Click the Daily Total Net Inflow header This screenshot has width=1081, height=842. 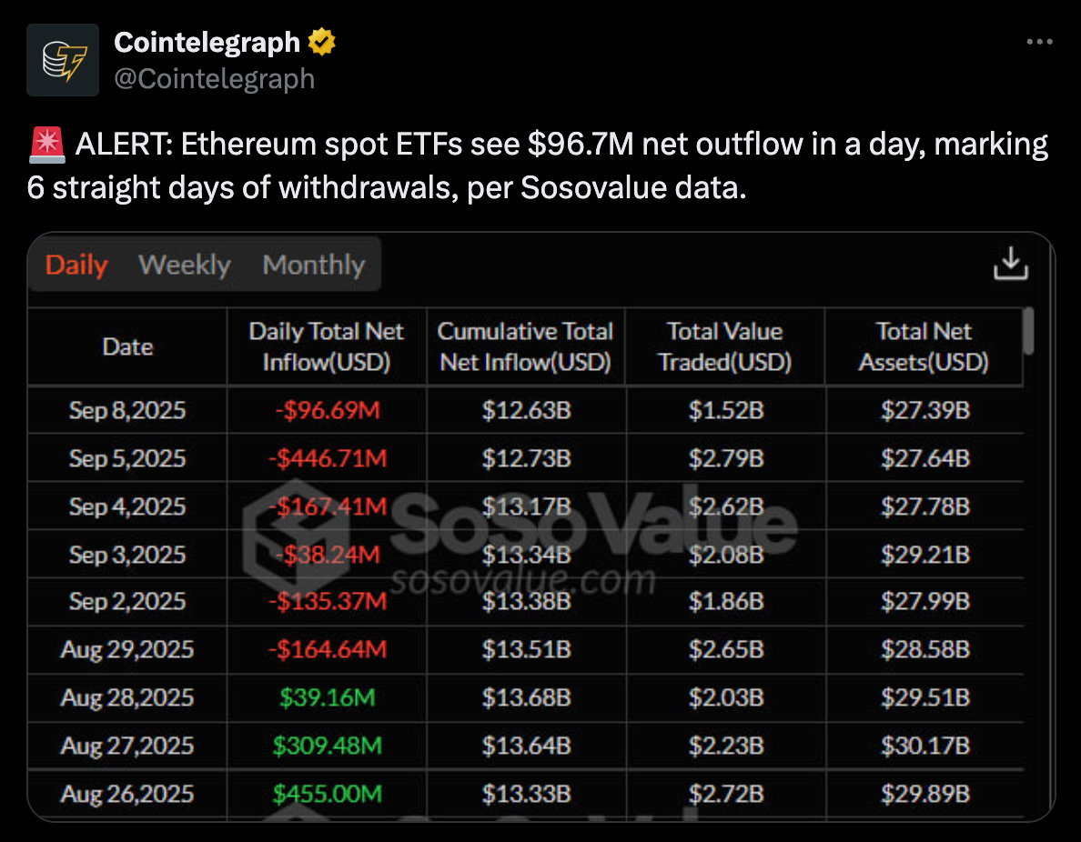click(326, 346)
